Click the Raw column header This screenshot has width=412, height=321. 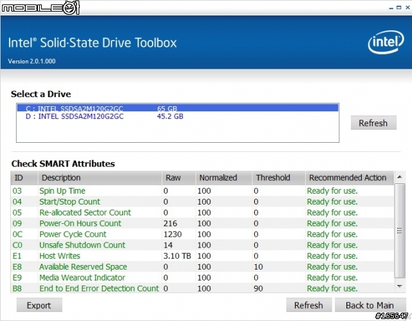point(178,178)
